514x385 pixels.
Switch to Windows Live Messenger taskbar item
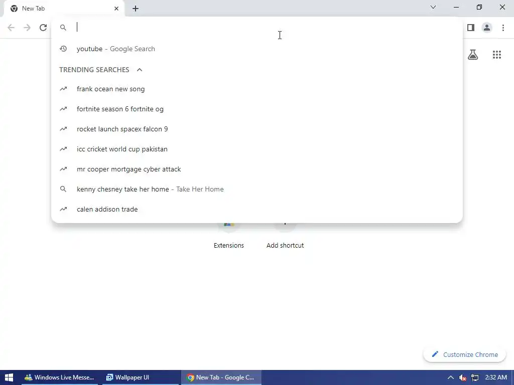(60, 377)
